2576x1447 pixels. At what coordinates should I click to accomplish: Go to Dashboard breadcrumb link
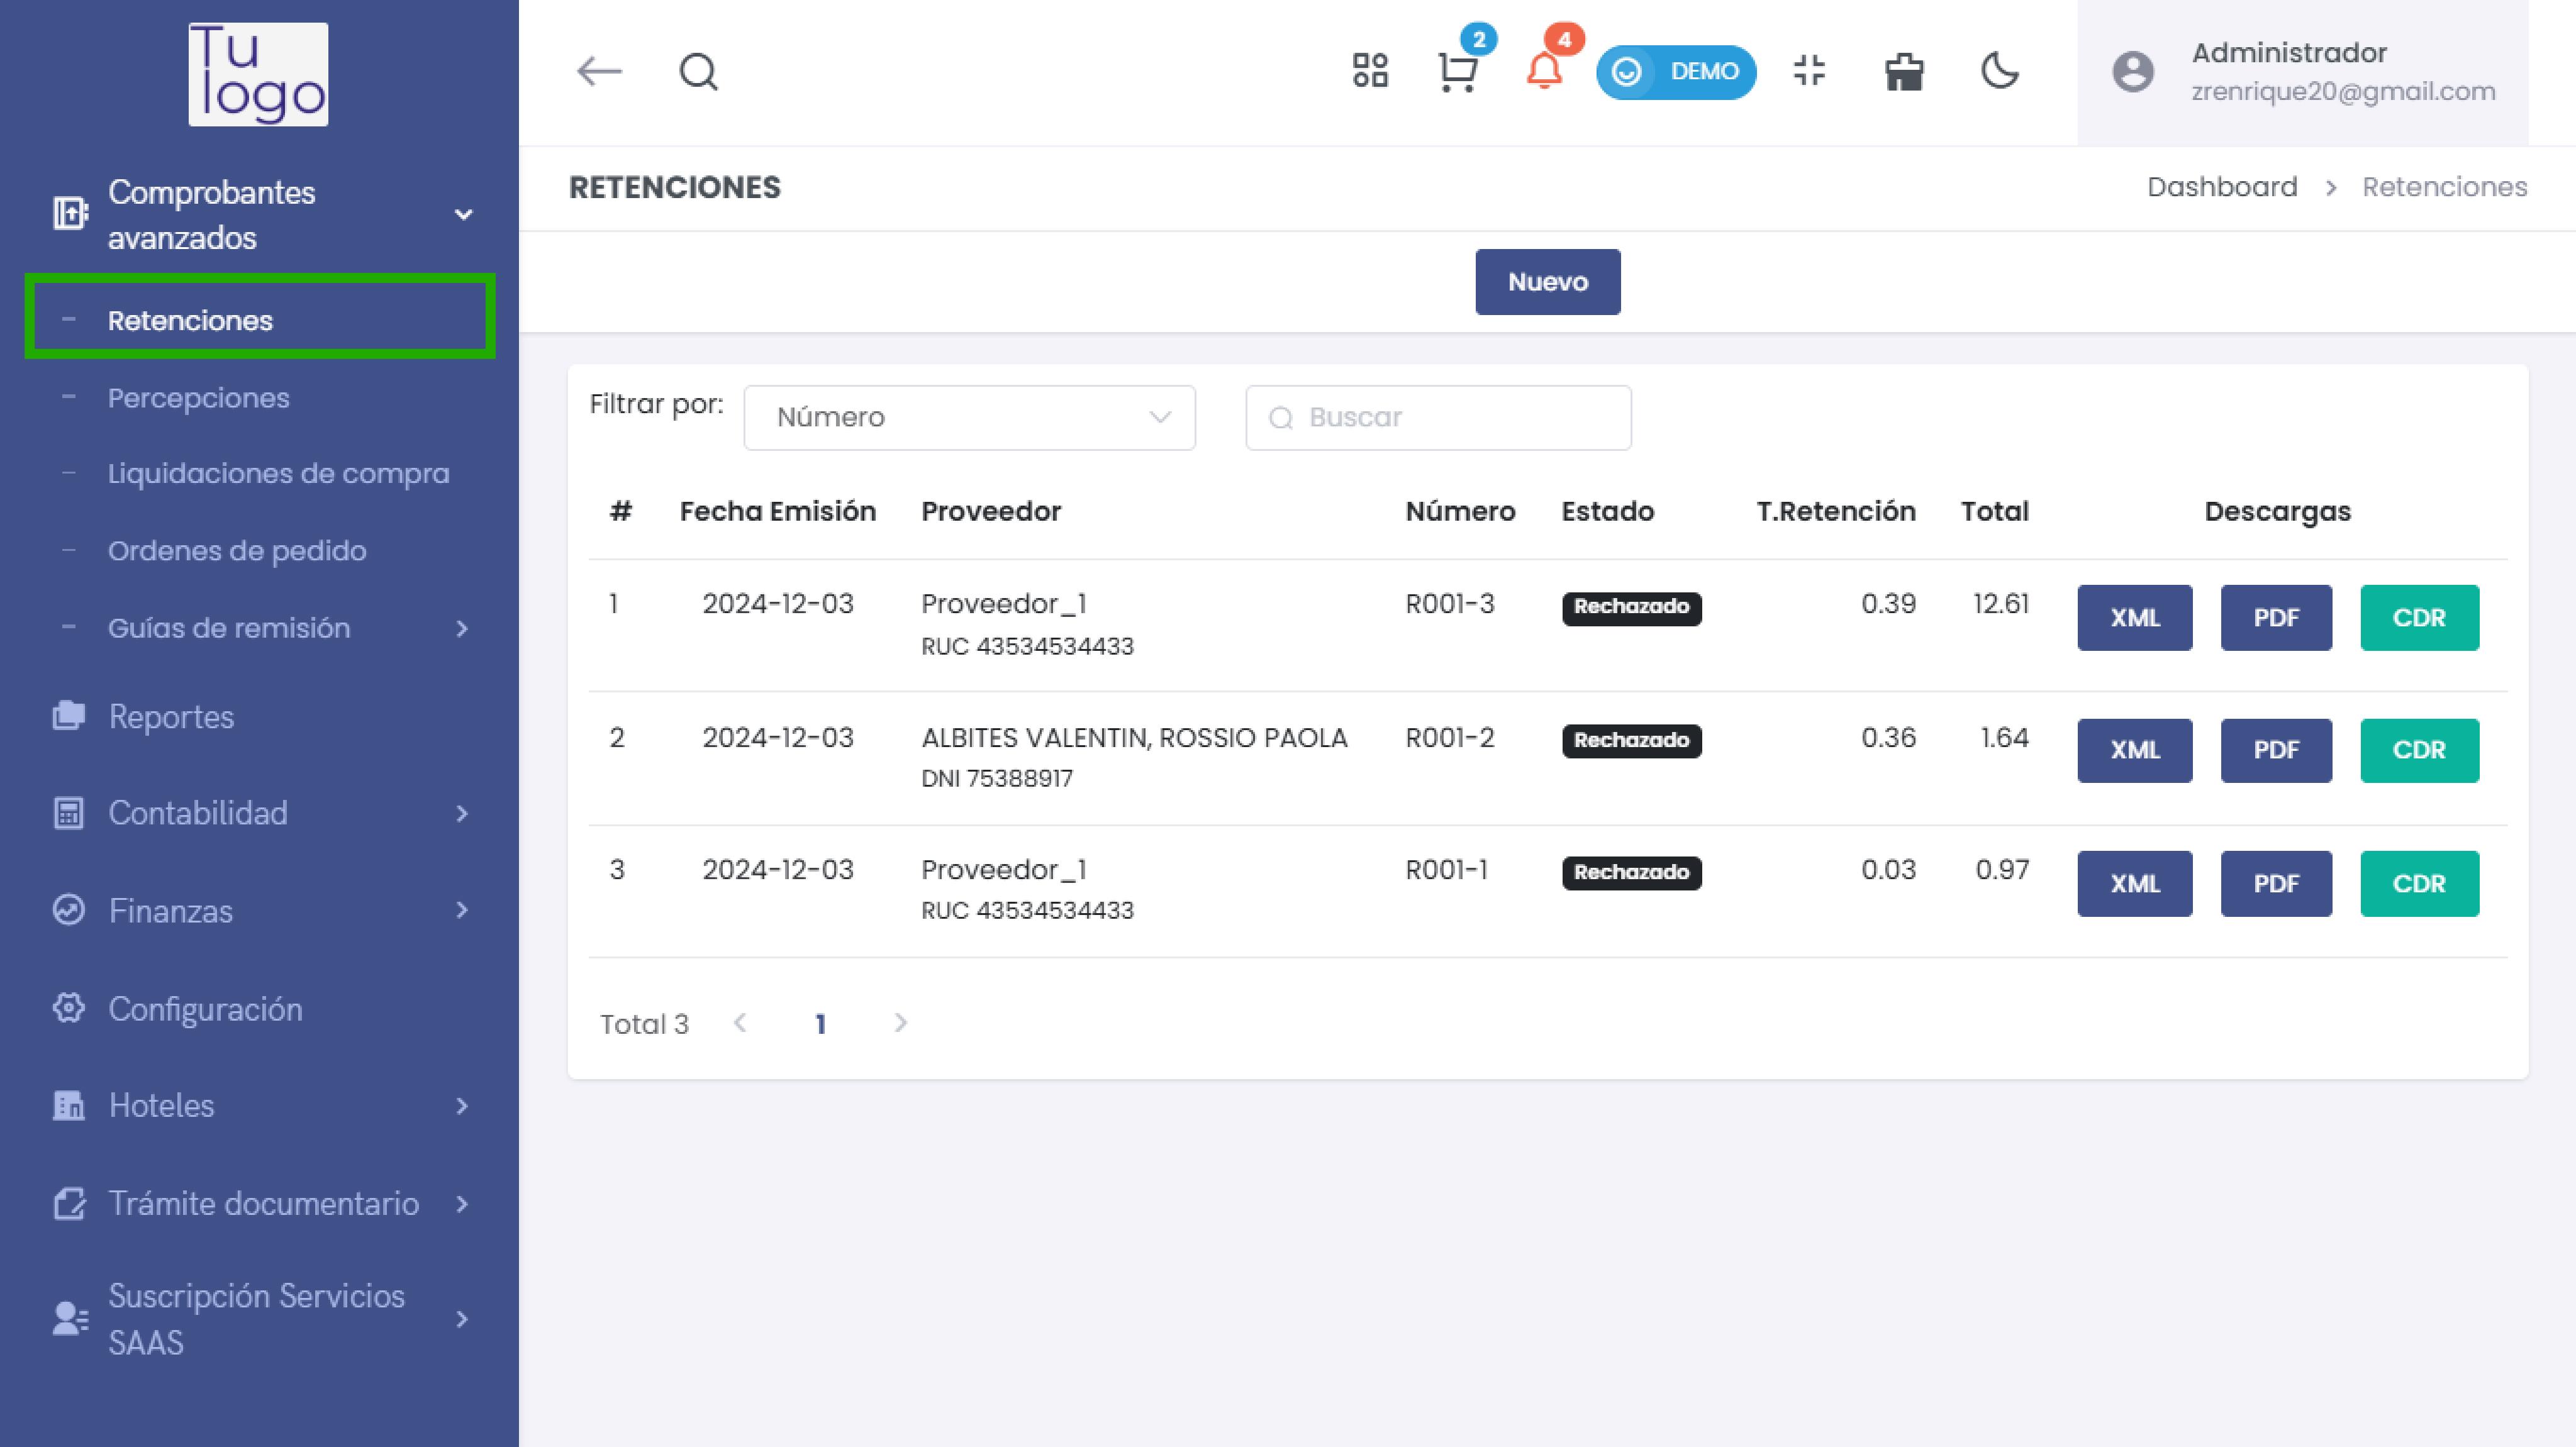(2222, 187)
